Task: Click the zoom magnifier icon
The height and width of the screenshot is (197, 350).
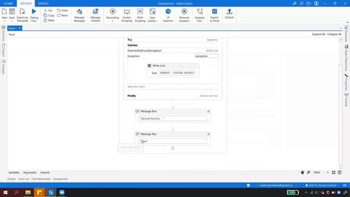Action: coord(308,172)
